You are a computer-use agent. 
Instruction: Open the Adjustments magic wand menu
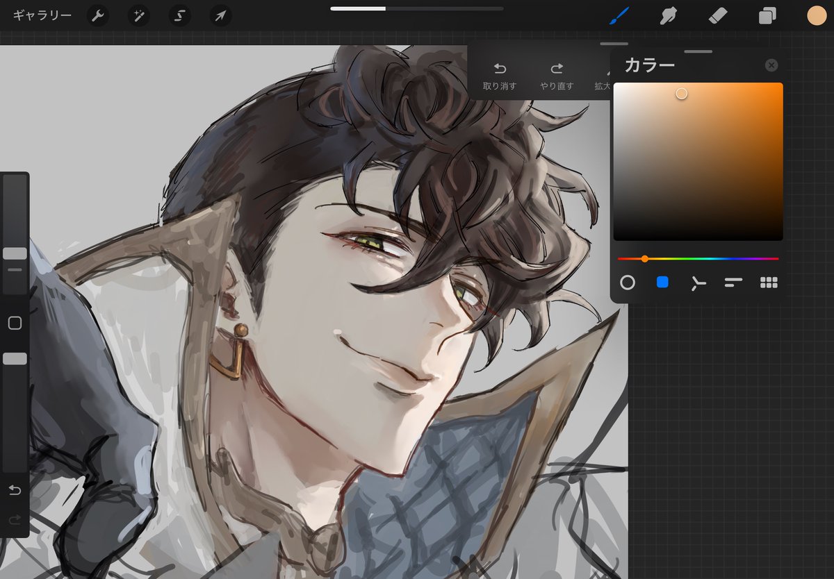click(x=139, y=15)
